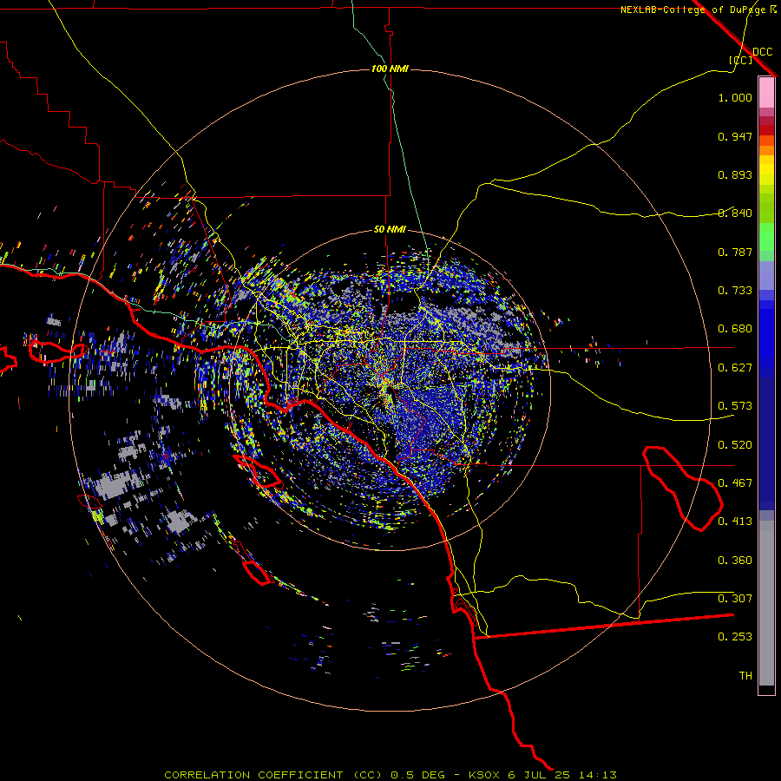Image resolution: width=781 pixels, height=781 pixels.
Task: Click the 100 NMI range ring label
Action: 390,69
